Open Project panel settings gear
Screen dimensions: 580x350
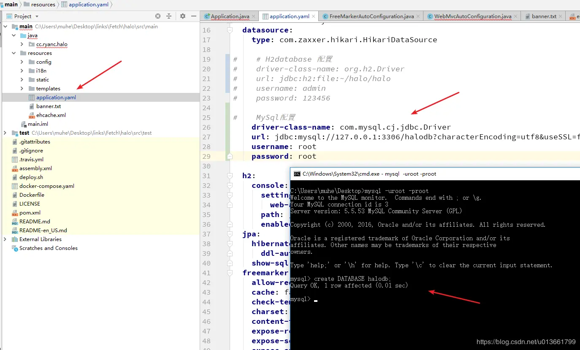(183, 16)
